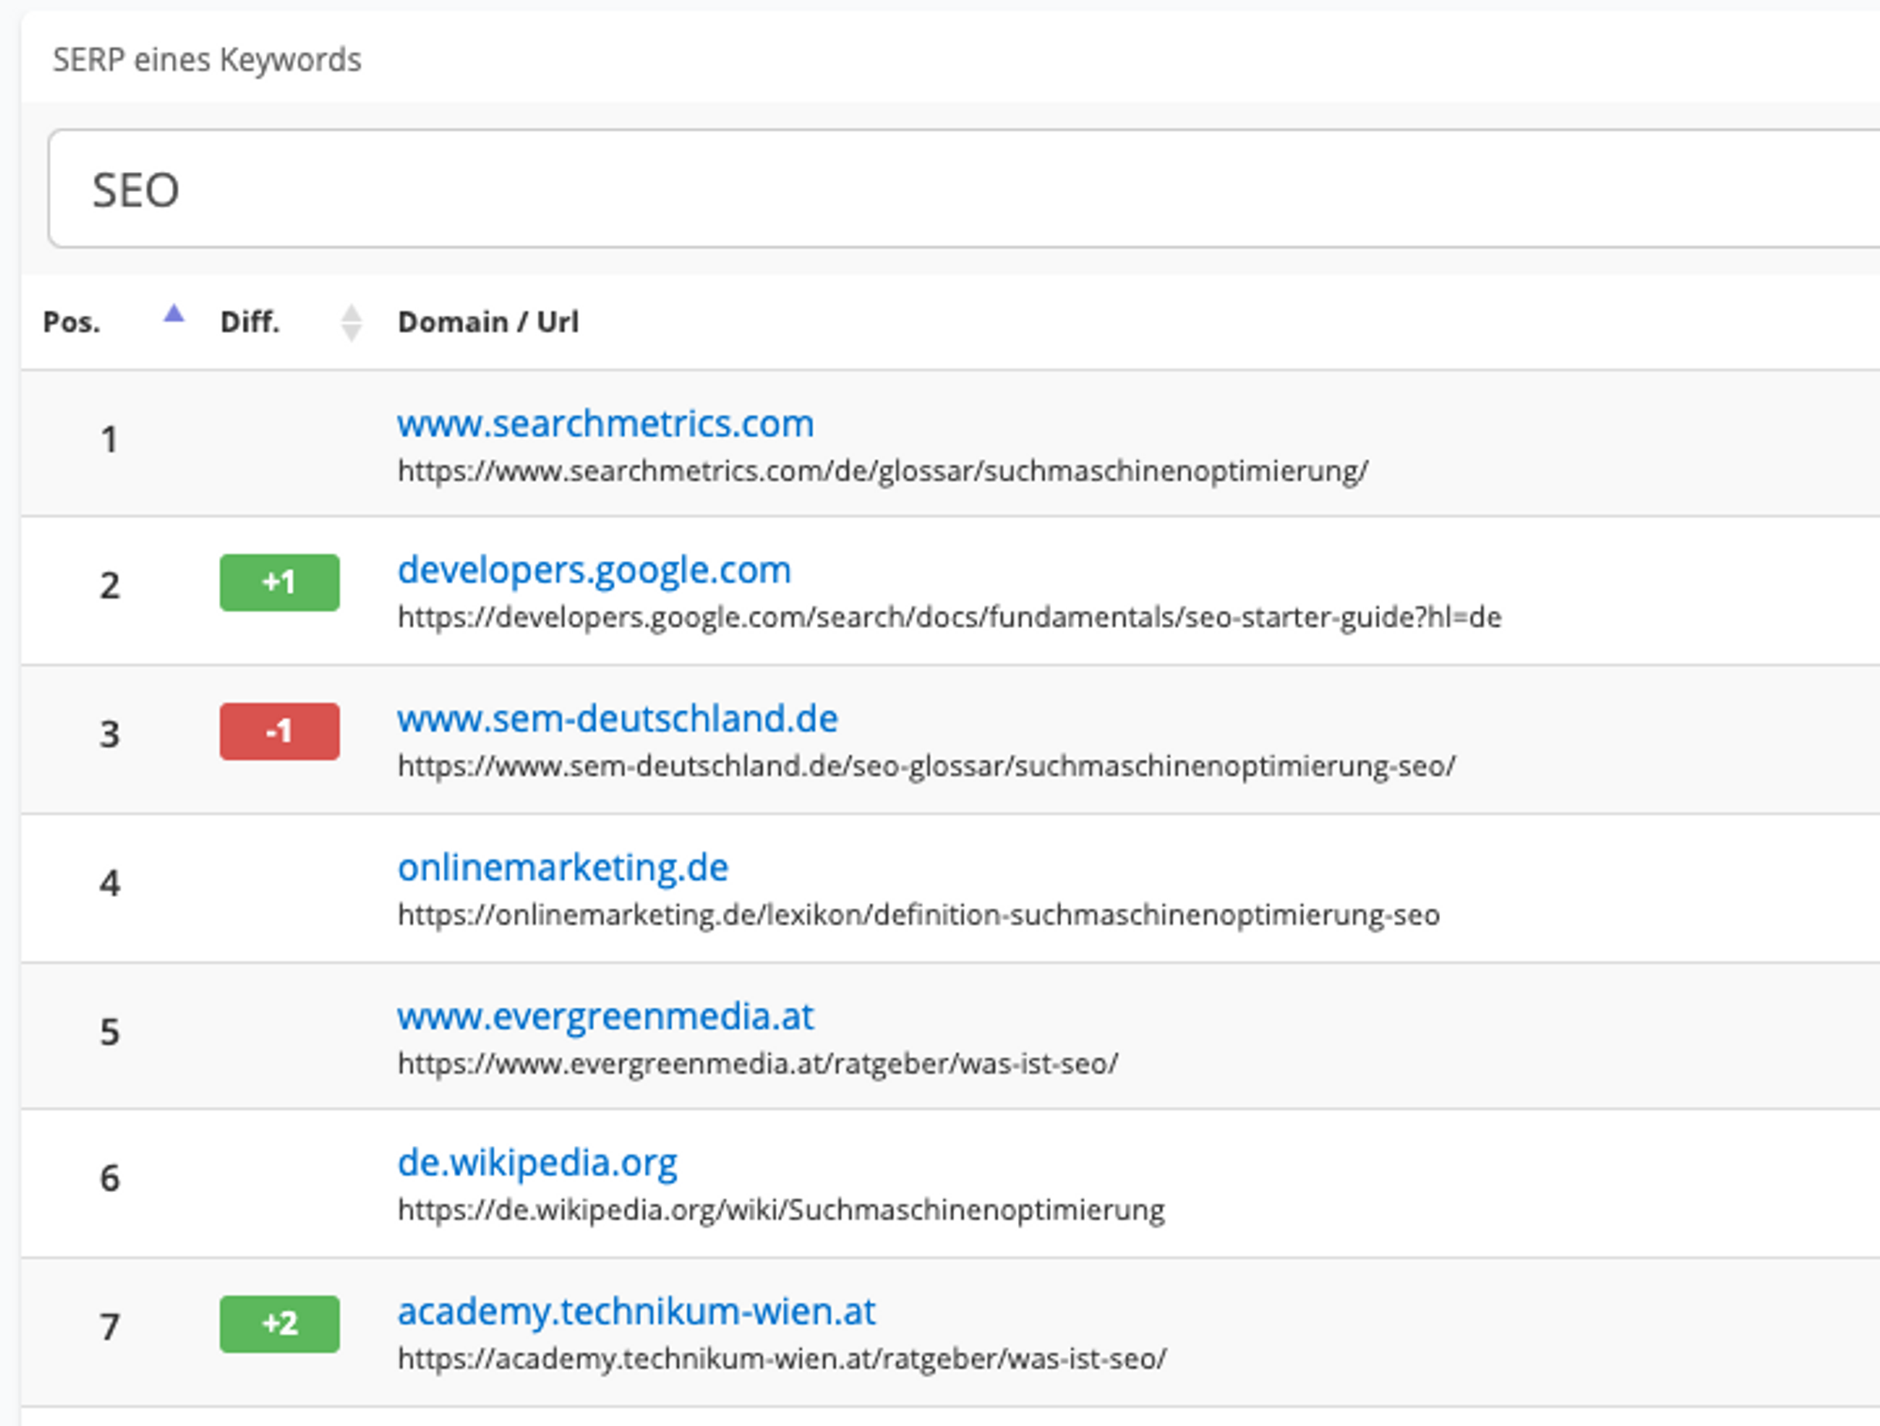The height and width of the screenshot is (1426, 1880).
Task: Click the green +2 diff badge
Action: (279, 1324)
